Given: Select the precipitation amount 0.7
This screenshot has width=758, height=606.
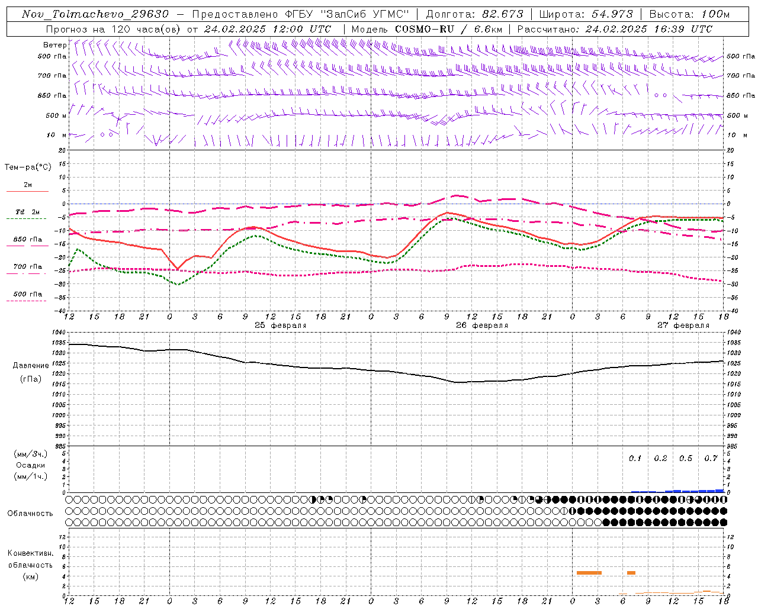Looking at the screenshot, I should tap(711, 458).
